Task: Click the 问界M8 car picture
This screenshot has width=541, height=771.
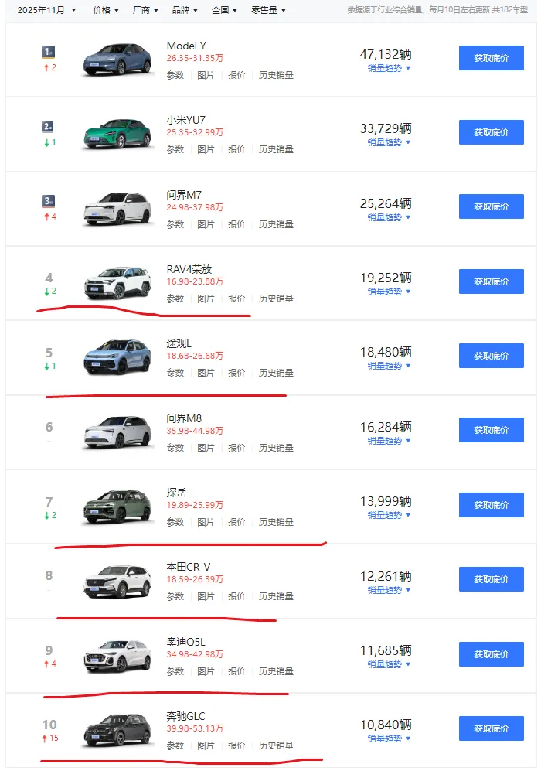Action: pyautogui.click(x=117, y=432)
